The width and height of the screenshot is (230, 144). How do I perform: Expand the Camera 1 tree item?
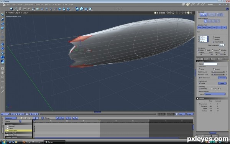coord(8,126)
